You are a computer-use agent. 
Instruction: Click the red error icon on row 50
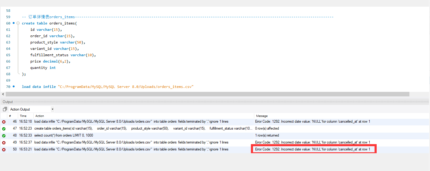(x=4, y=150)
